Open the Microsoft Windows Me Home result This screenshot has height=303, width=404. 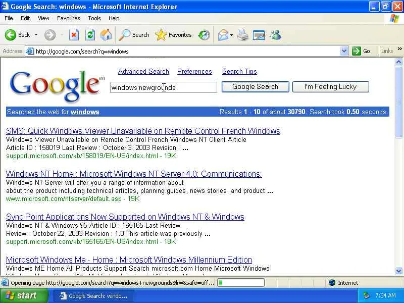pyautogui.click(x=129, y=260)
